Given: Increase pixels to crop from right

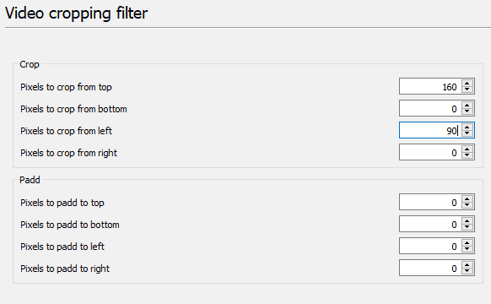Looking at the screenshot, I should (467, 149).
